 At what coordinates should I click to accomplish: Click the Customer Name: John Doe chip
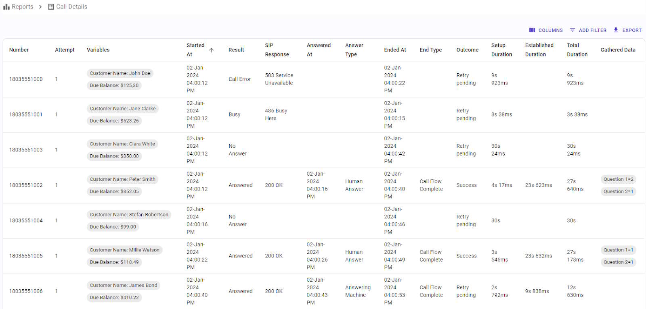[x=120, y=73]
